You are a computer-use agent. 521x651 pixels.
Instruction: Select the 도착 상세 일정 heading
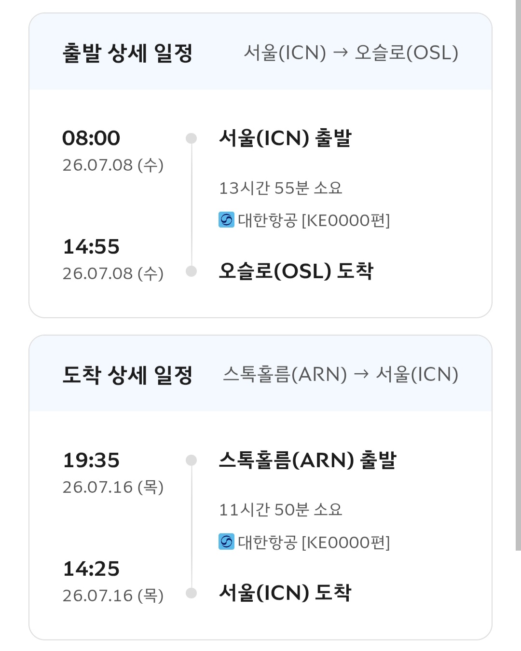[x=127, y=375]
